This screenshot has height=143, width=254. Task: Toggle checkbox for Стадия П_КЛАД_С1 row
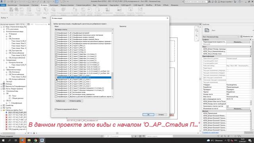tap(56, 50)
